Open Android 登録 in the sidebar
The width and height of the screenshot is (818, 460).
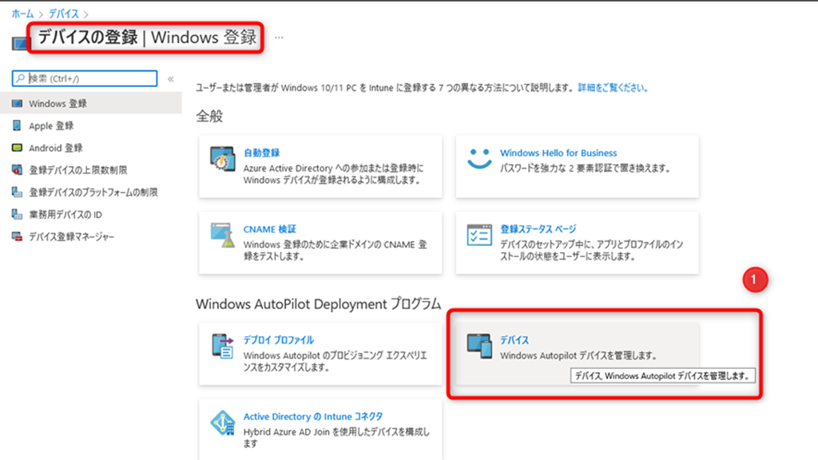coord(55,148)
